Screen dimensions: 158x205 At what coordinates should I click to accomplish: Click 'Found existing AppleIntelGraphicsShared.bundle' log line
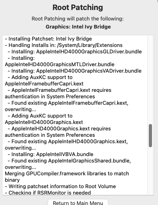point(68,164)
